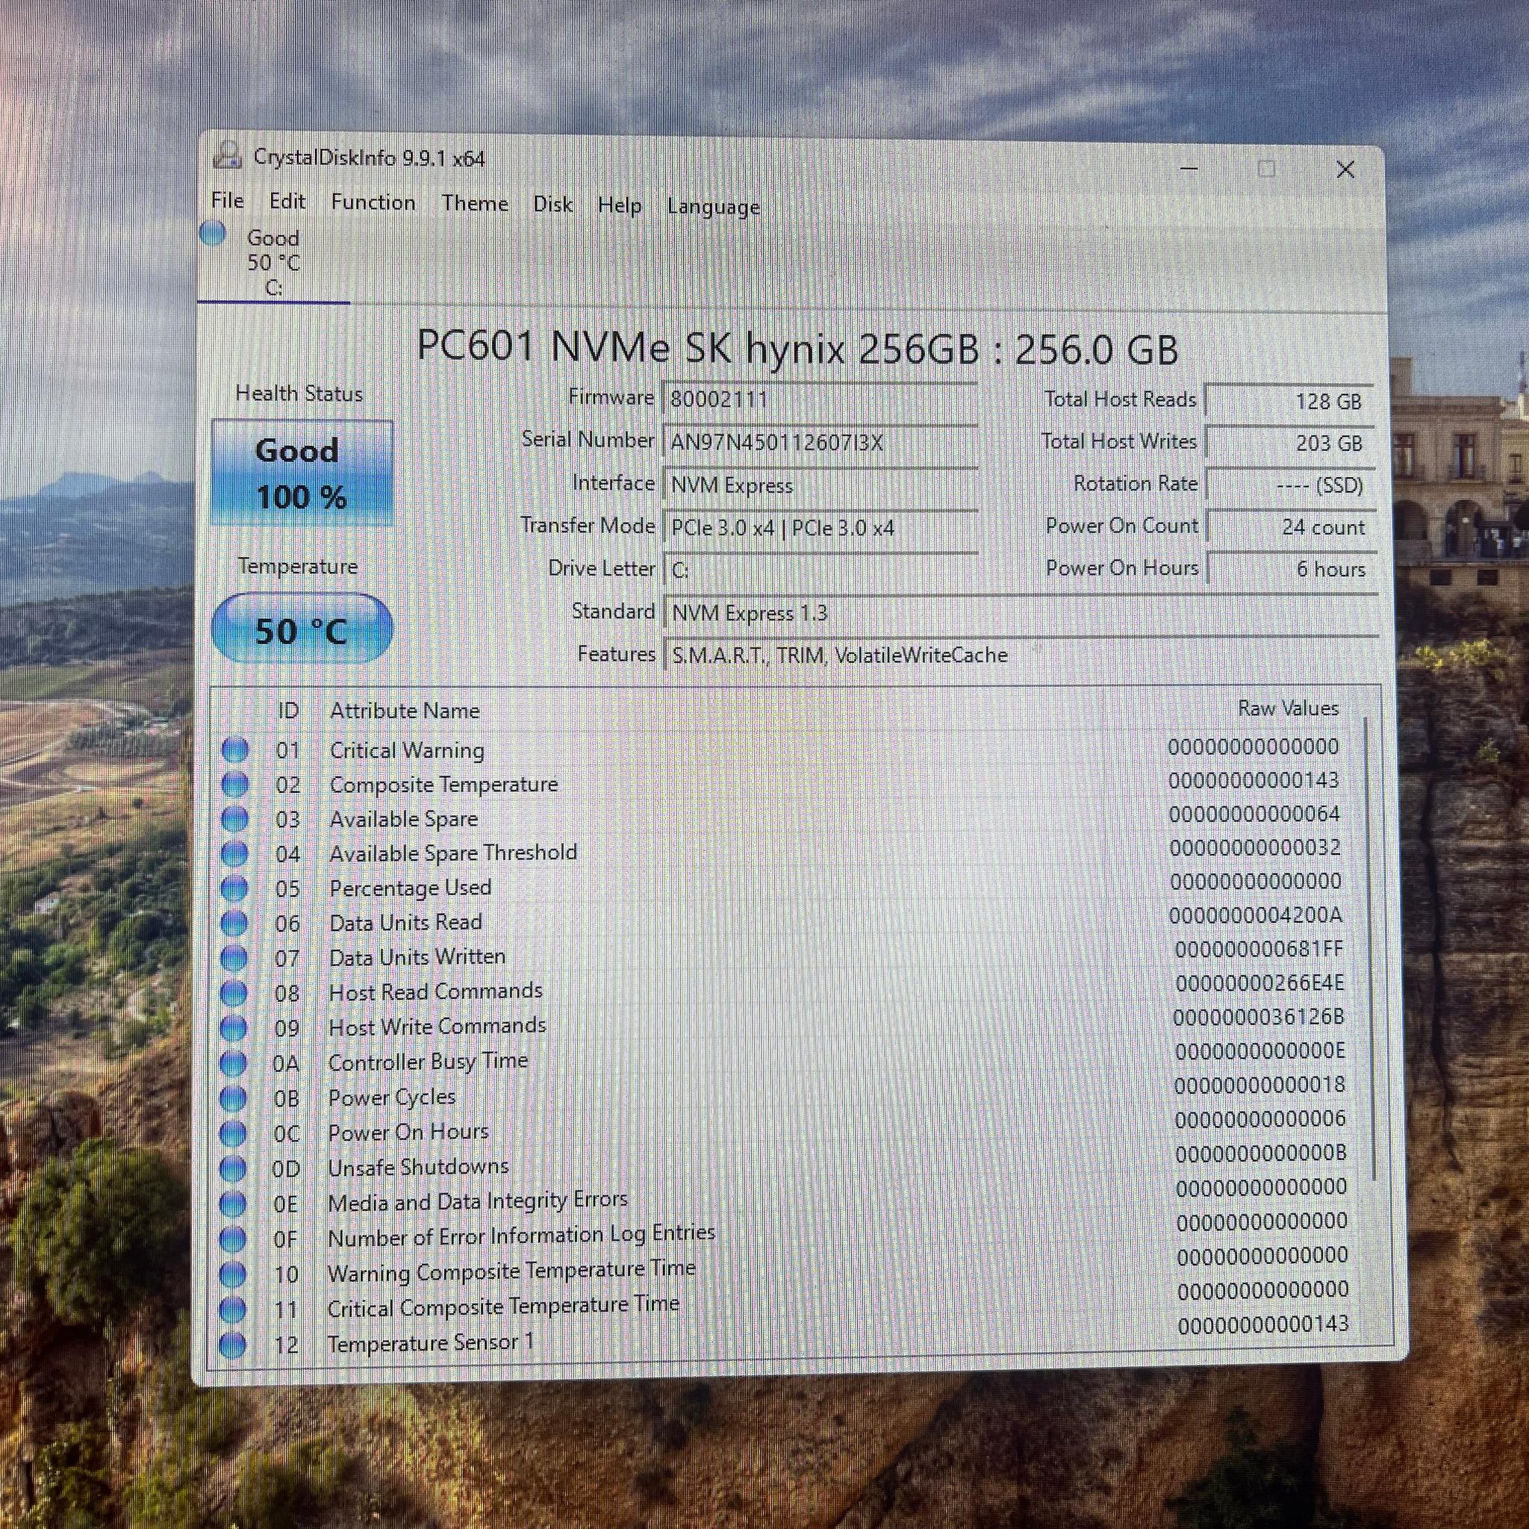Click the Firmware field 80002111
This screenshot has height=1529, width=1529.
[820, 397]
